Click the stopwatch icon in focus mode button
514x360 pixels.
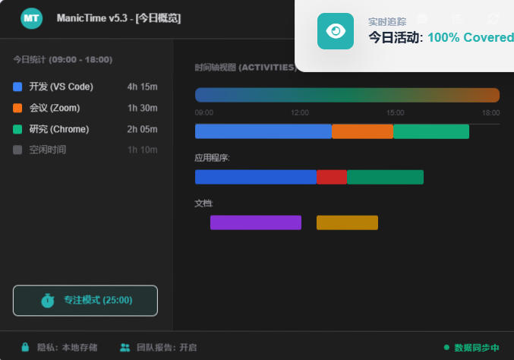tap(48, 300)
